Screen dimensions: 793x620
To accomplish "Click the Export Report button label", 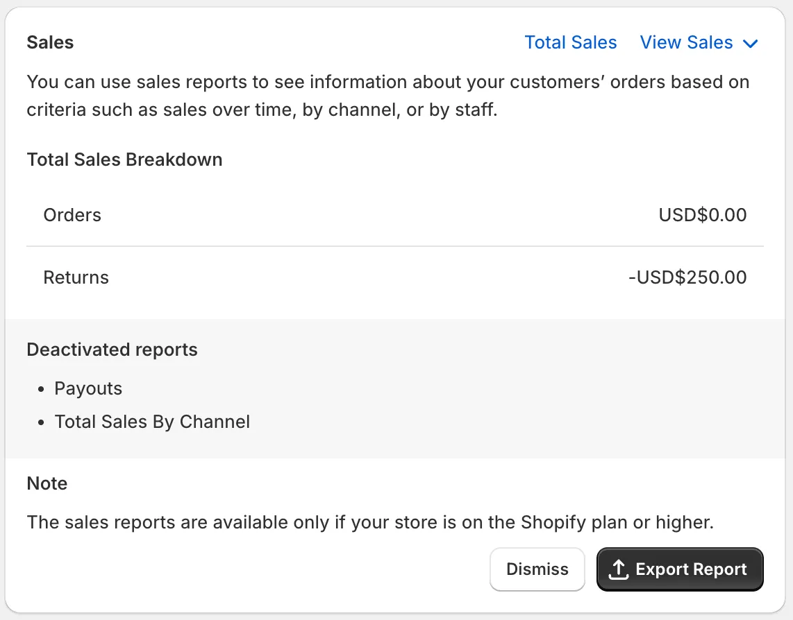I will [x=691, y=570].
